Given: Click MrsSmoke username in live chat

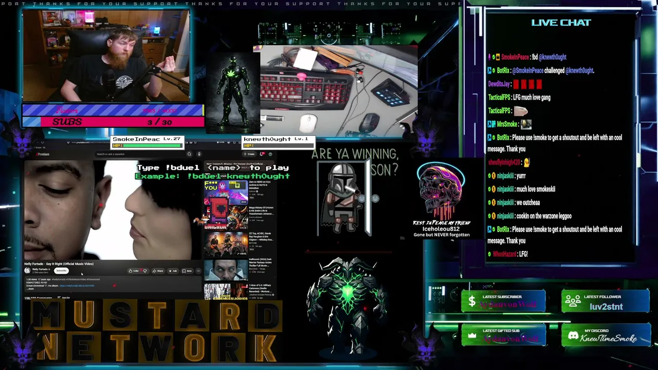Looking at the screenshot, I should coord(507,124).
